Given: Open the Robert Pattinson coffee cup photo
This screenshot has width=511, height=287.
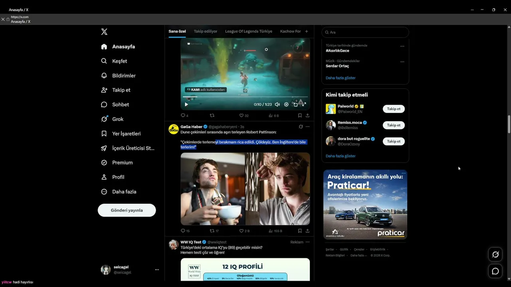Looking at the screenshot, I should 213,189.
